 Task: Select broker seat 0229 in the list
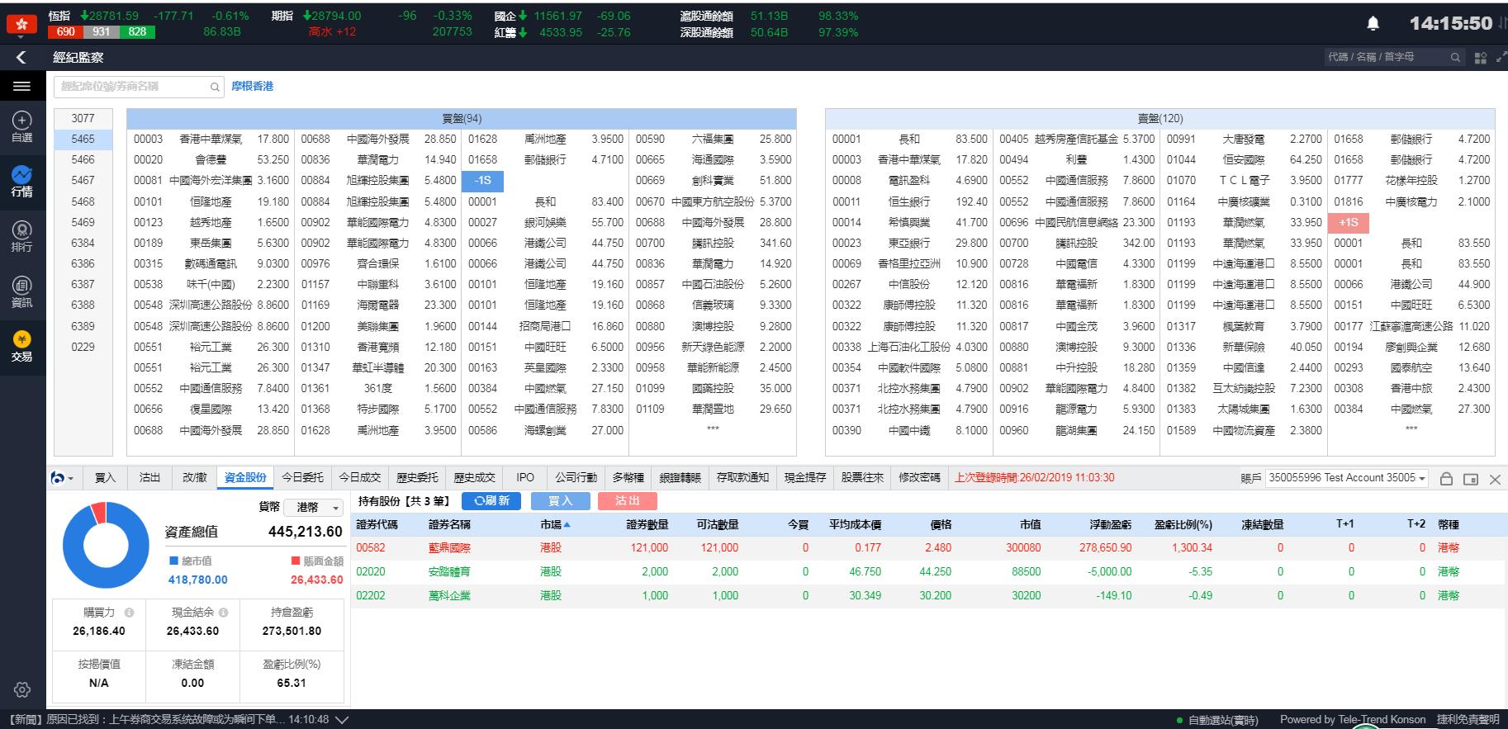pyautogui.click(x=83, y=348)
